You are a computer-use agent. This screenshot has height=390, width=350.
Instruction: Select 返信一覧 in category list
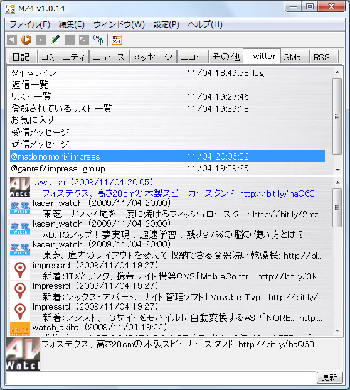(x=167, y=85)
